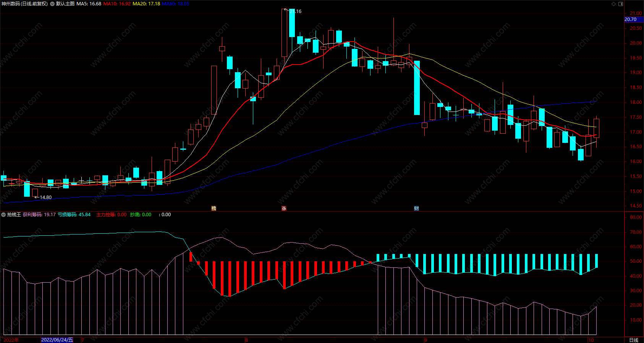Click the 80.00 indicator axis label
644x343 pixels.
(x=636, y=217)
